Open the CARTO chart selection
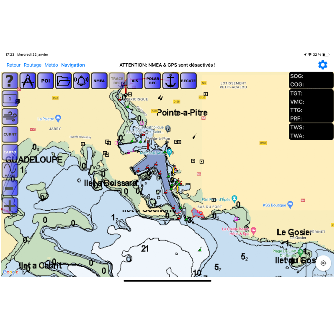 coord(10,152)
